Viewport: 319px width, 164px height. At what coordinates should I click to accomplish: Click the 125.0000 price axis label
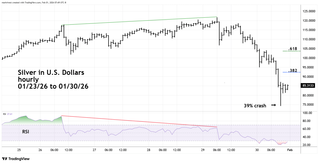point(309,11)
